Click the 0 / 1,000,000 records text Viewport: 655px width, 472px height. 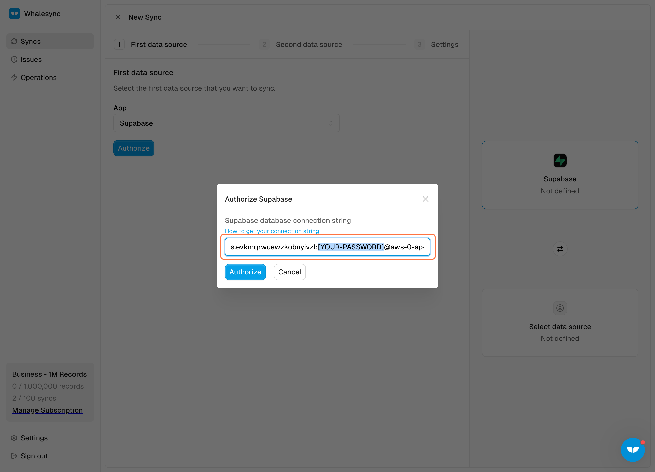coord(48,386)
